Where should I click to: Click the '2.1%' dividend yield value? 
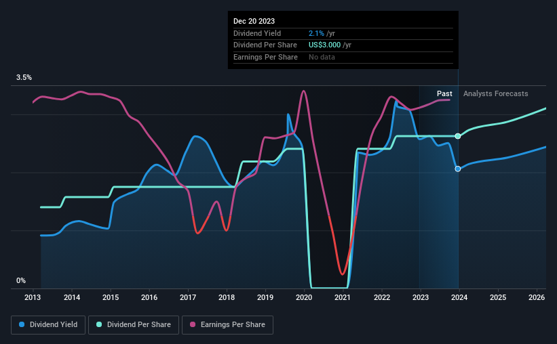[x=316, y=33]
